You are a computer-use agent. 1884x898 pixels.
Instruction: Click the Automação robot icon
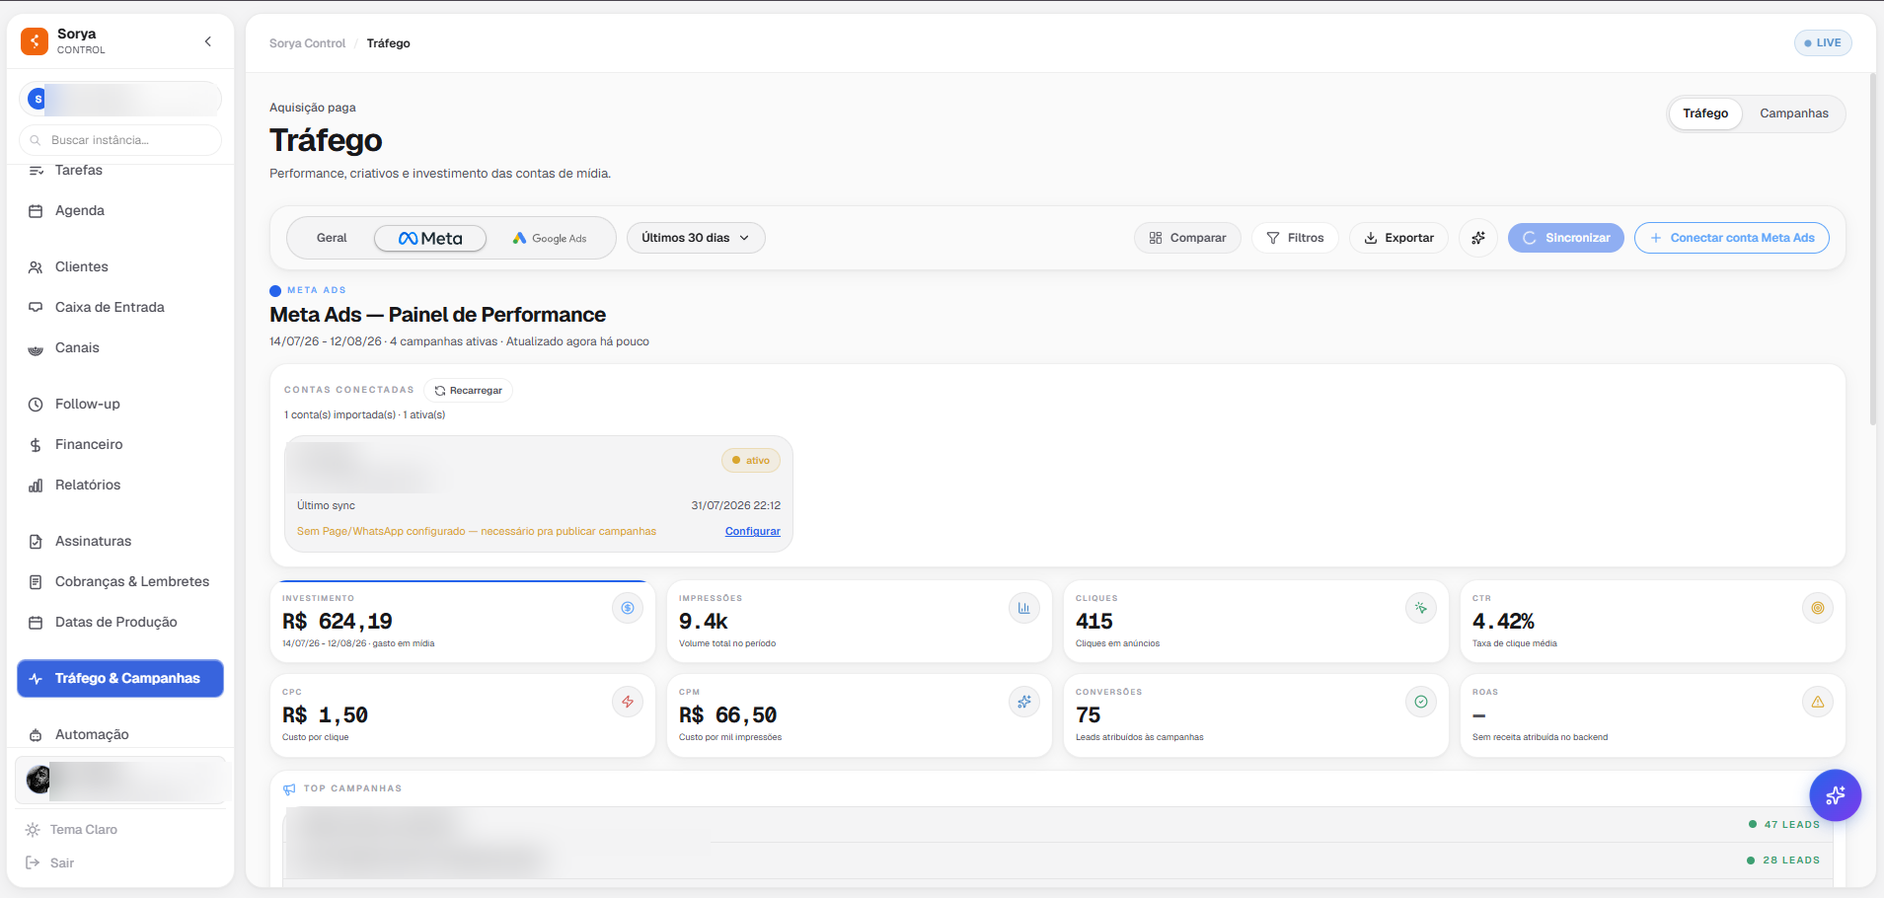pos(36,735)
